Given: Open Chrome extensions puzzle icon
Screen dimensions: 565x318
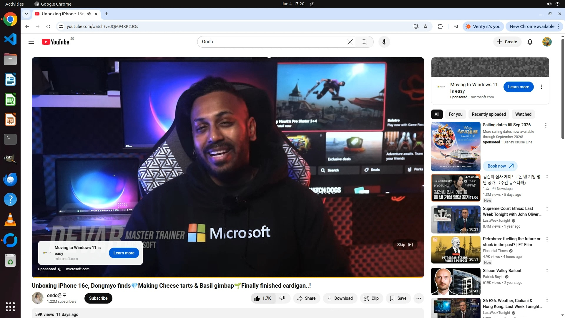Looking at the screenshot, I should tap(440, 26).
